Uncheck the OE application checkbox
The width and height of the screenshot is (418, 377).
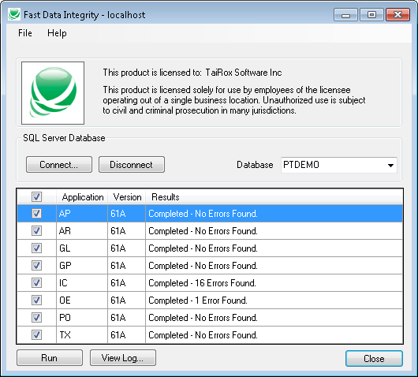point(36,300)
